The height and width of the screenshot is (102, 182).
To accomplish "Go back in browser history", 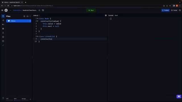I will click(x=2, y=6).
